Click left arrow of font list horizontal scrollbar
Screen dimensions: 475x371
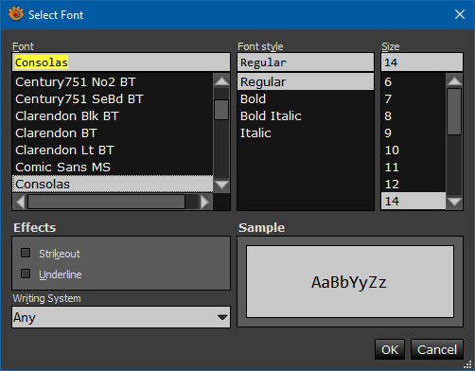20,202
